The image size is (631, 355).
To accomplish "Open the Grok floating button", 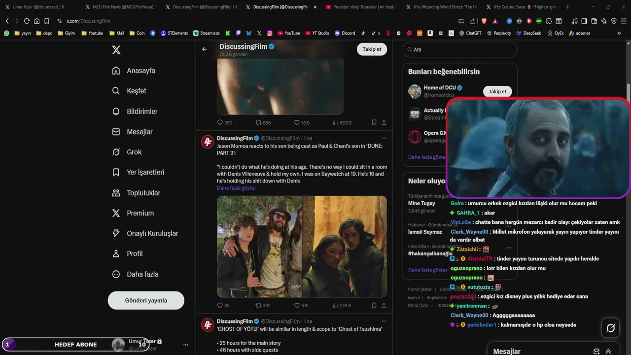I will (x=610, y=328).
